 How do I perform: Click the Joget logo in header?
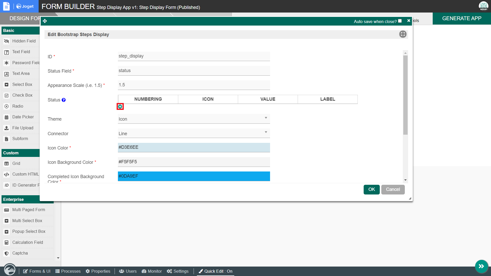click(25, 6)
